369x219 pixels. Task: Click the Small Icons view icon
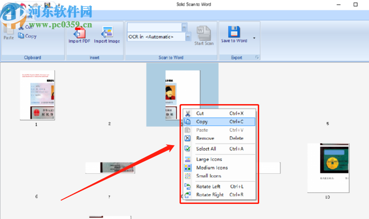click(x=188, y=176)
